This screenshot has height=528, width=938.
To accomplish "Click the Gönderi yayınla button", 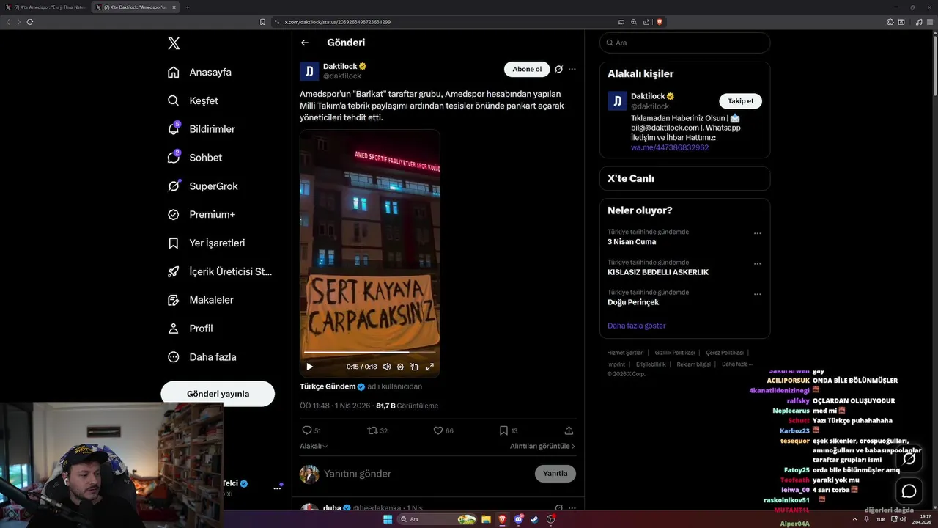I will tap(218, 394).
